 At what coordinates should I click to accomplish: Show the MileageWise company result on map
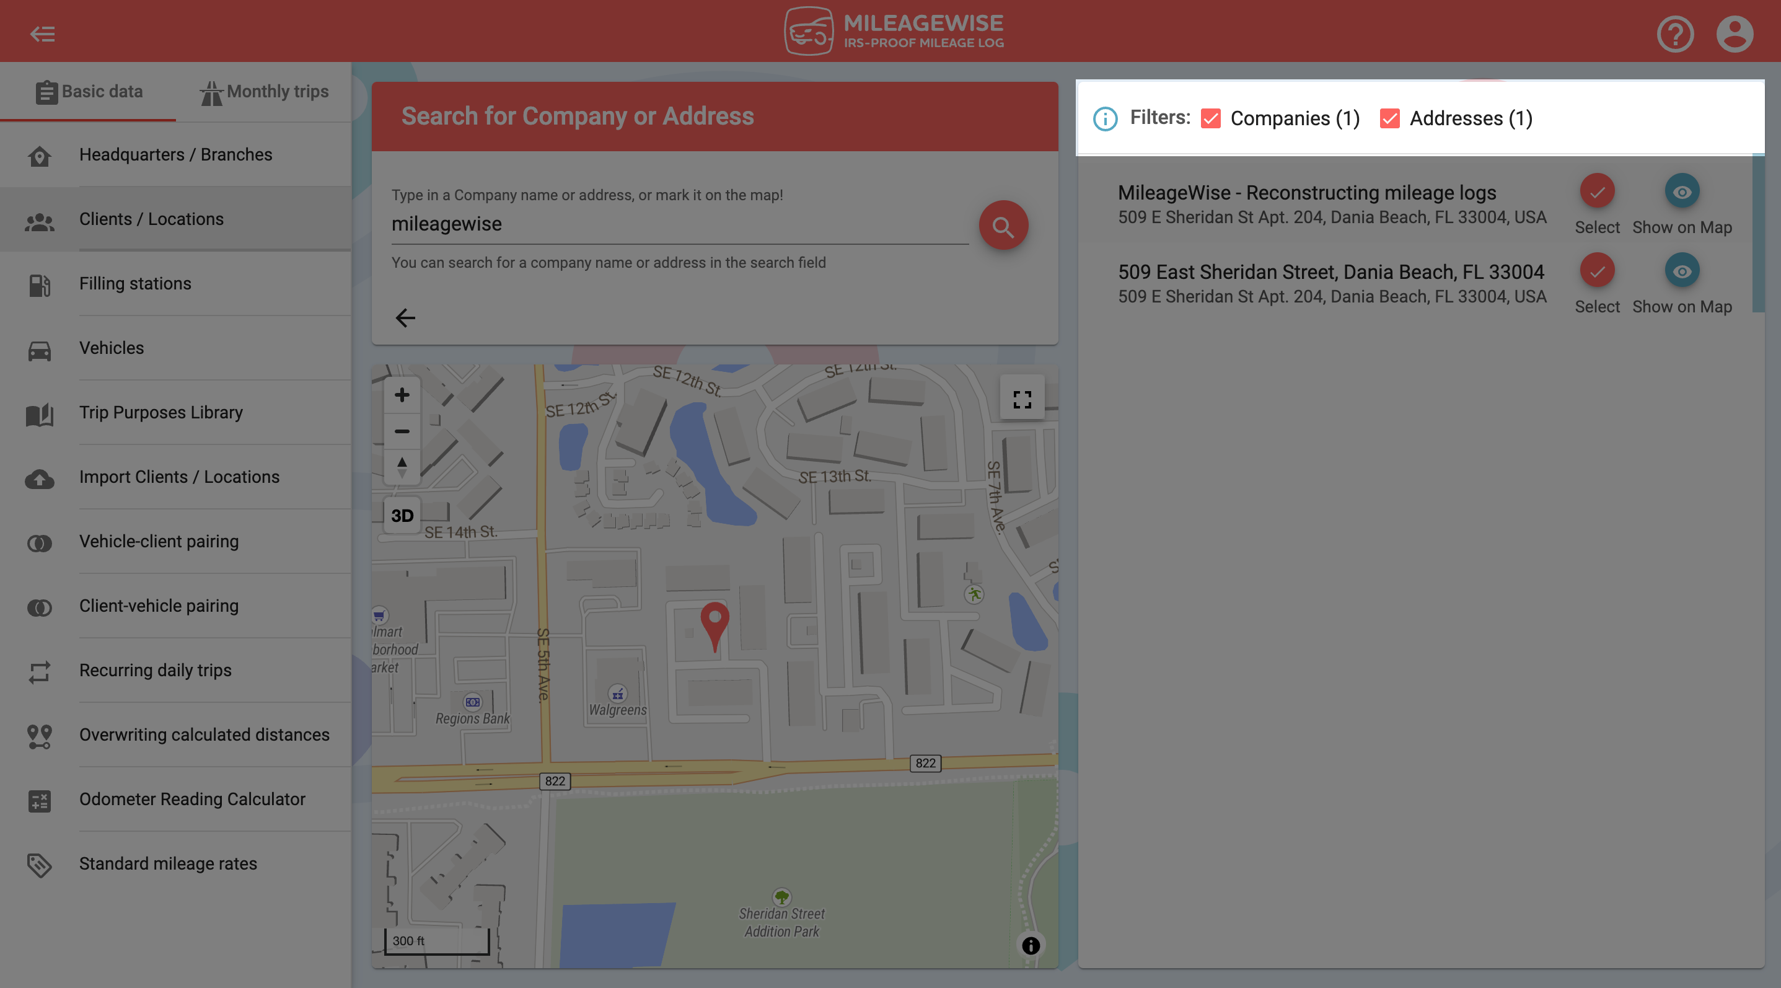pos(1681,192)
